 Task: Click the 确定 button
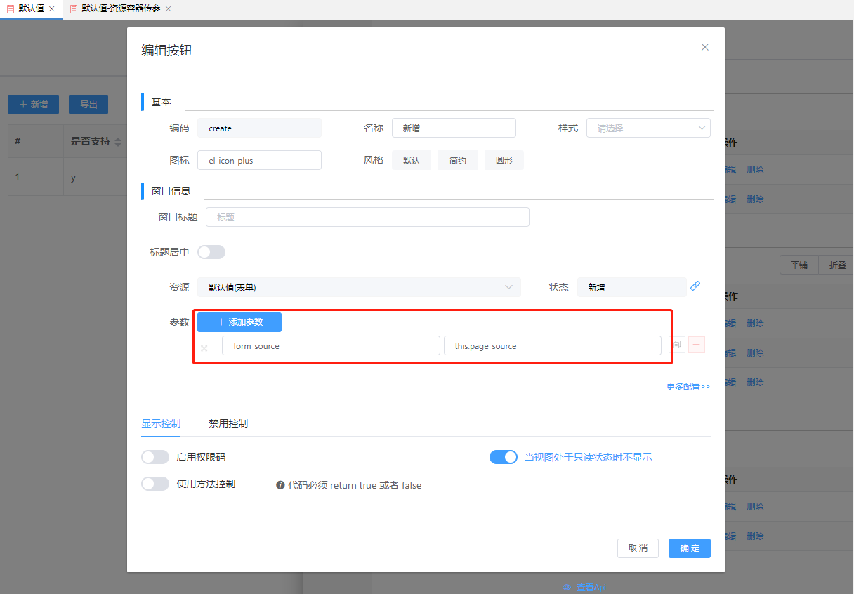coord(689,548)
